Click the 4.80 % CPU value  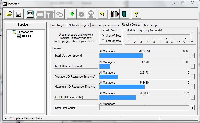coord(145,93)
